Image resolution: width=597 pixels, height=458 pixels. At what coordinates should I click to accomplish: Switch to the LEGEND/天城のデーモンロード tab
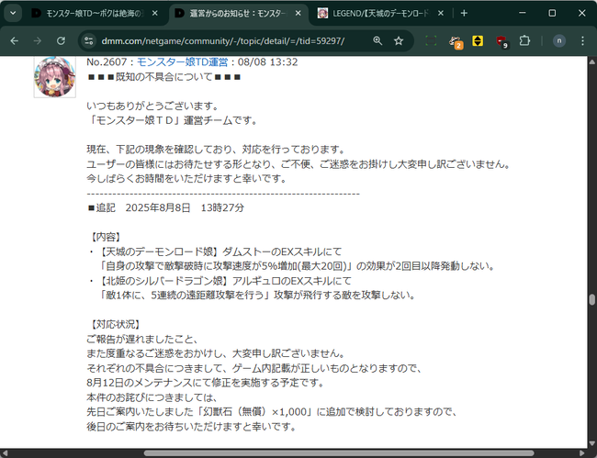click(x=381, y=14)
